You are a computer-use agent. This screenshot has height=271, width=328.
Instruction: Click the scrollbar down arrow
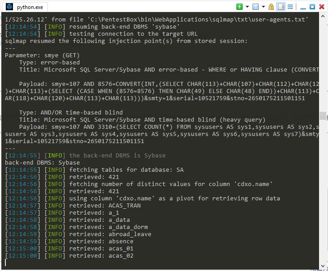point(323,266)
